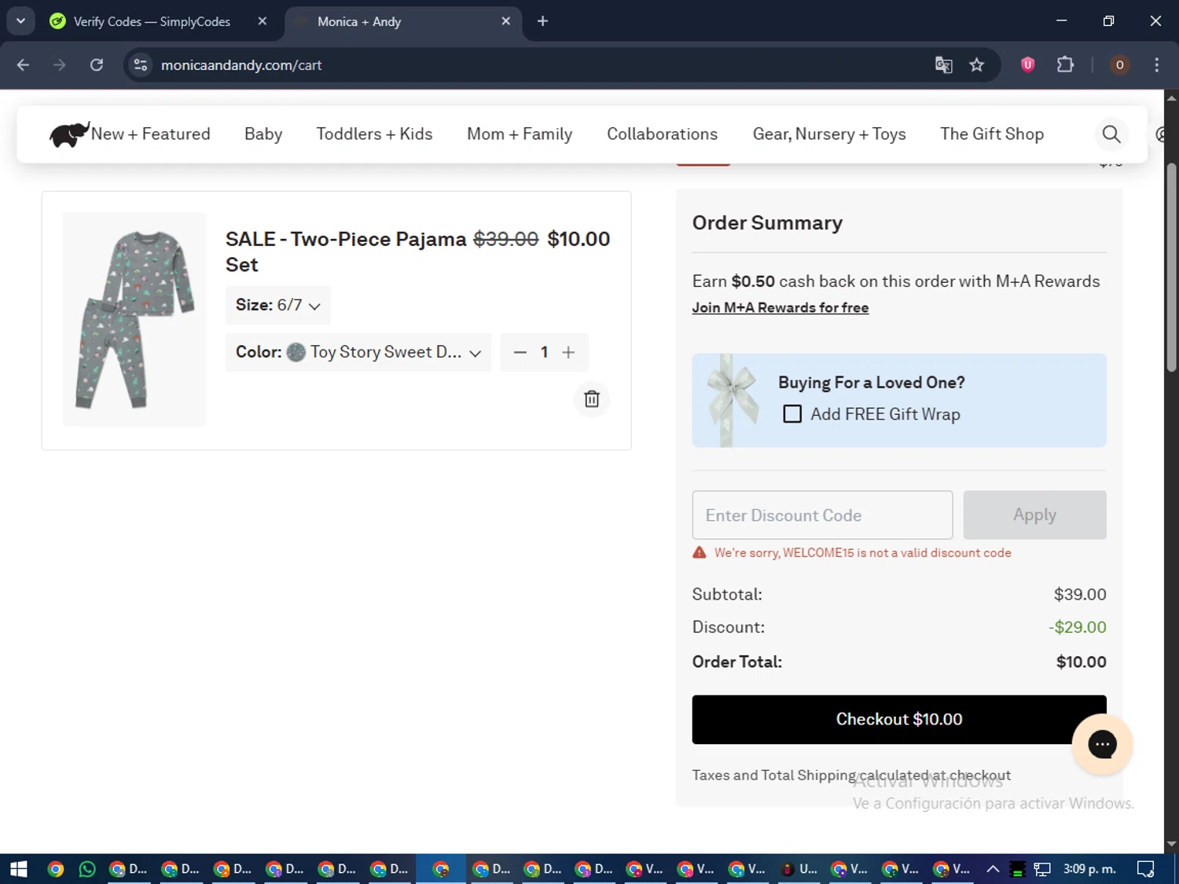Open the browser extensions puzzle icon
The height and width of the screenshot is (884, 1179).
click(x=1065, y=65)
